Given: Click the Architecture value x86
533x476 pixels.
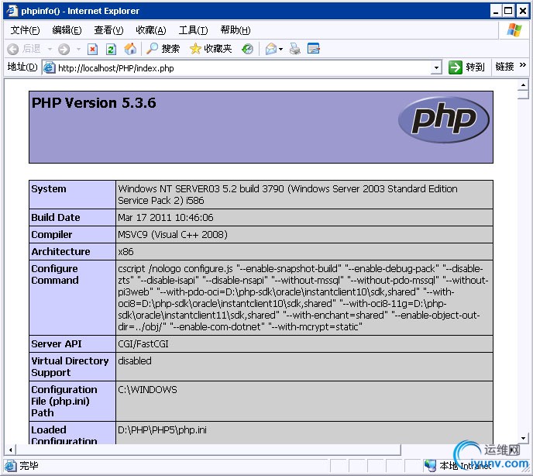Looking at the screenshot, I should [x=126, y=251].
